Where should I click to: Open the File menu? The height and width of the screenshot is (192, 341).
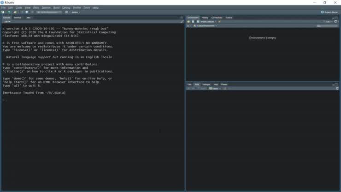(4, 8)
